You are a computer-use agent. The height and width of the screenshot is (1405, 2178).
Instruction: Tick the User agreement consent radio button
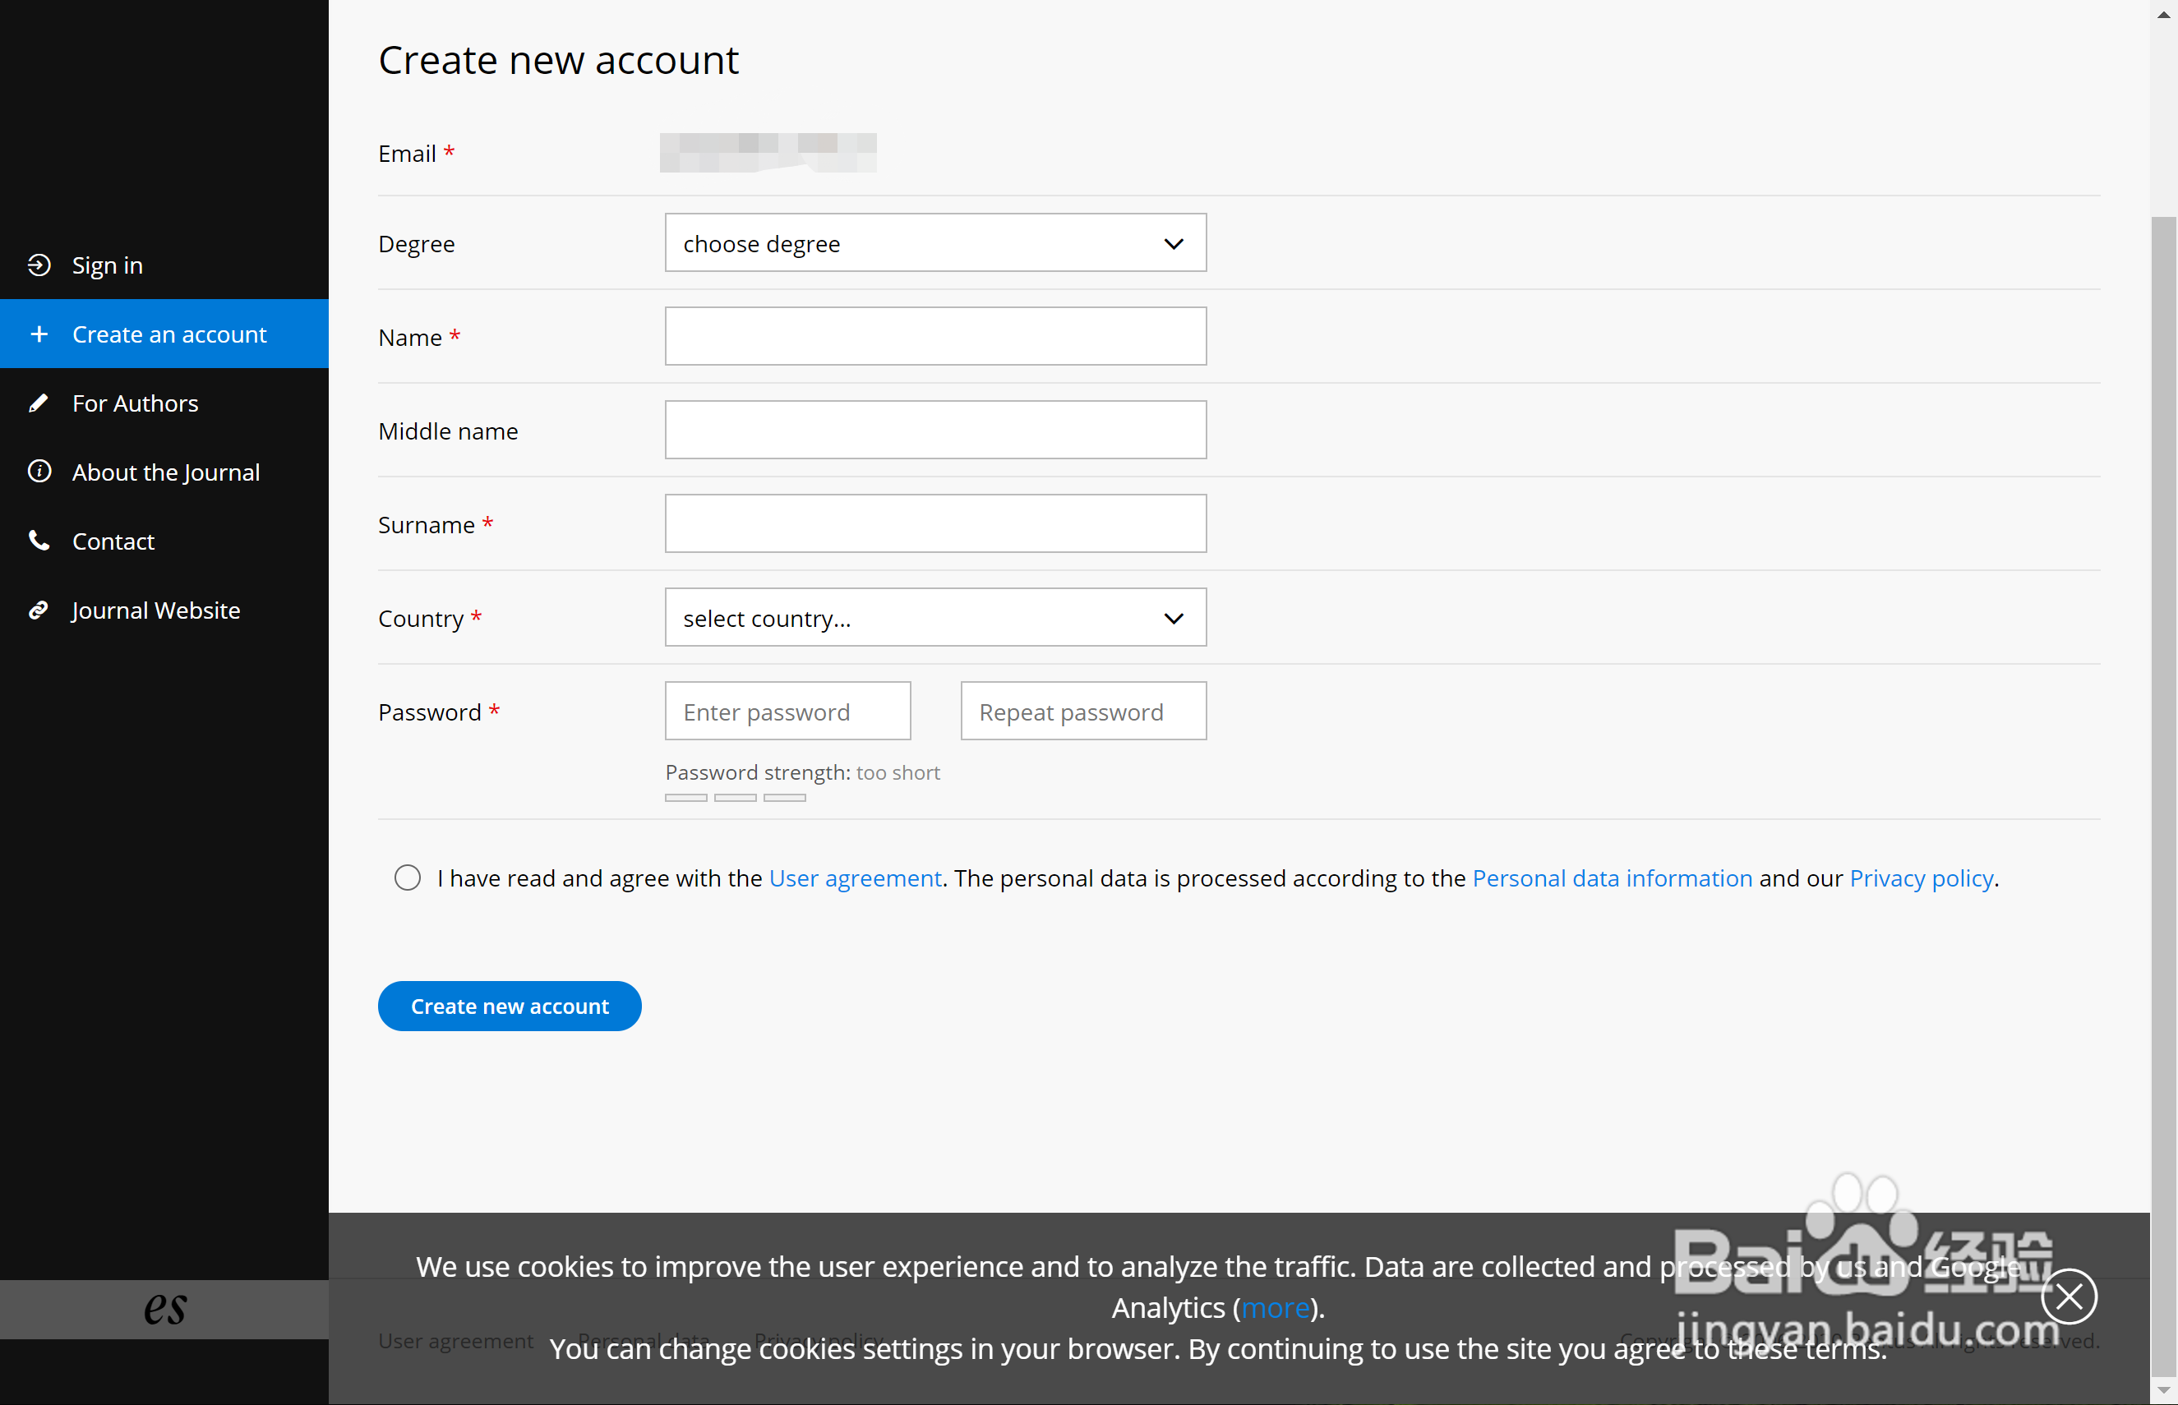point(408,878)
